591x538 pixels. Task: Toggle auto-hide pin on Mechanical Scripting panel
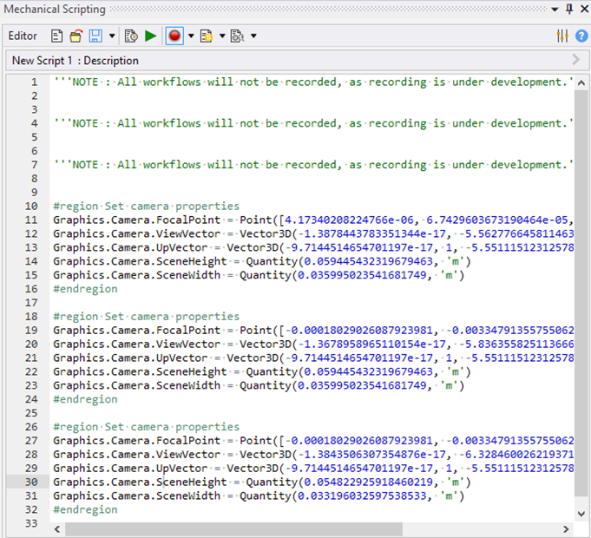point(569,10)
